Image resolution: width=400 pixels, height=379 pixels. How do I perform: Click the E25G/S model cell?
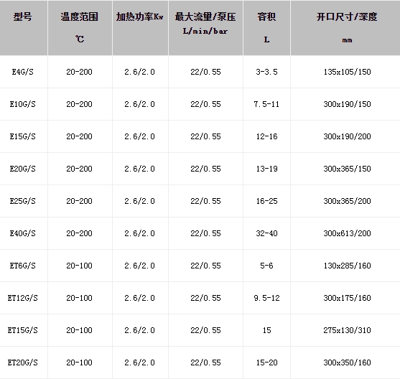[x=23, y=201]
